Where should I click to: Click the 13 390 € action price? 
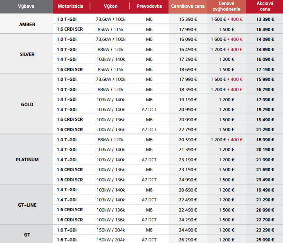pyautogui.click(x=265, y=19)
